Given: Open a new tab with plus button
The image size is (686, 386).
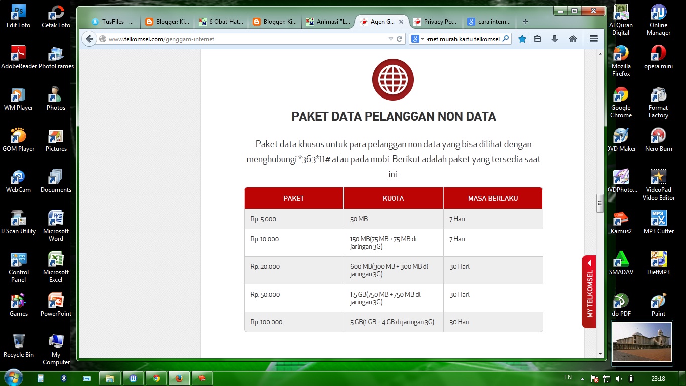Looking at the screenshot, I should (x=525, y=22).
